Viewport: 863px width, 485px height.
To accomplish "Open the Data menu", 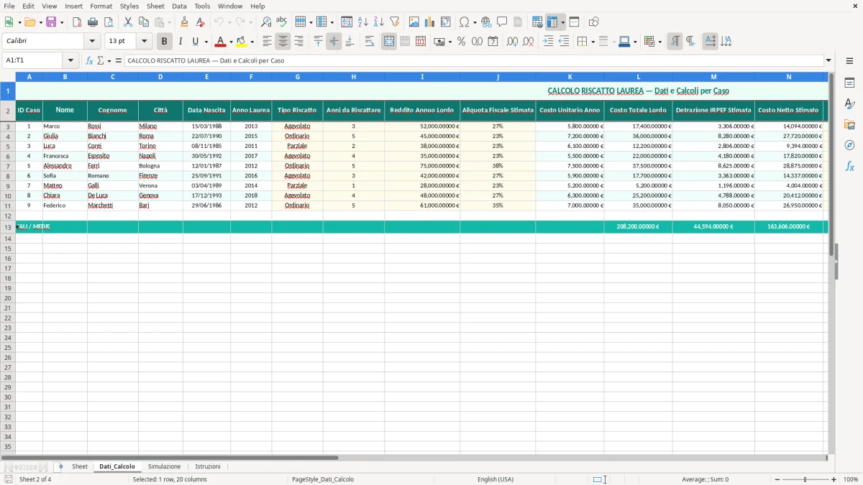I will (x=179, y=6).
